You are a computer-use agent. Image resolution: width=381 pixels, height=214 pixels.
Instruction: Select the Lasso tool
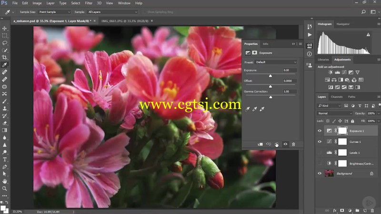pos(4,43)
